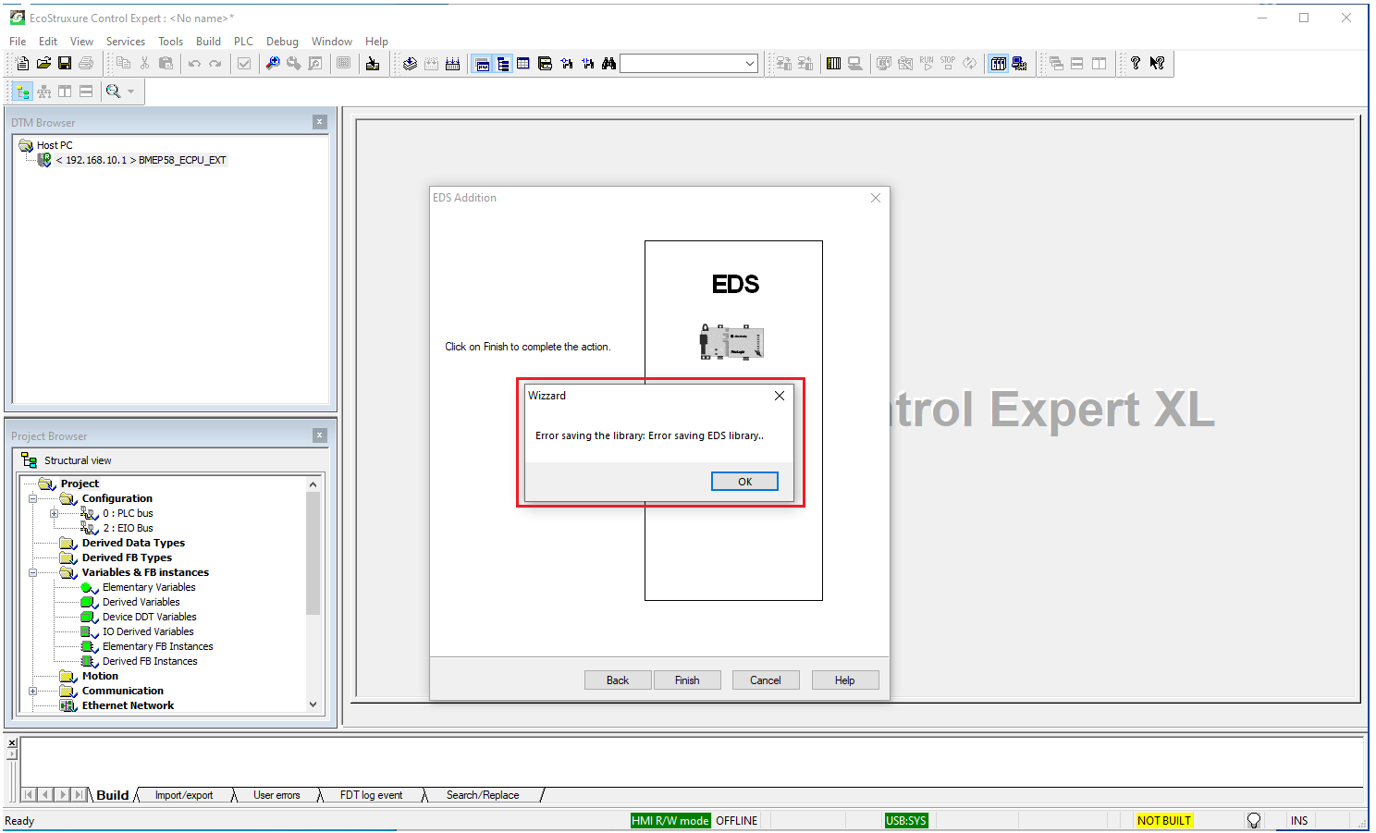Switch to the Import/export output tab

[184, 795]
